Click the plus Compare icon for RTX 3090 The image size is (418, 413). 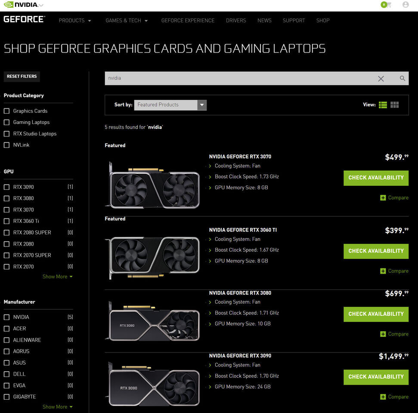(383, 397)
